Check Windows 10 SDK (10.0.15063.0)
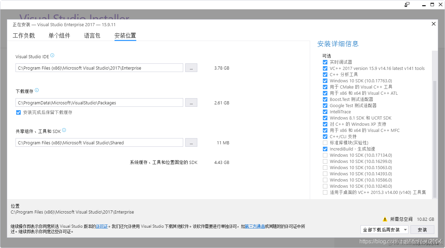This screenshot has width=445, height=248. coord(325,167)
